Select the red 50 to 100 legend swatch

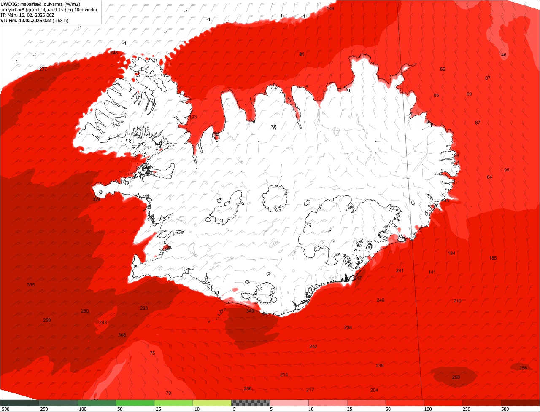405,403
